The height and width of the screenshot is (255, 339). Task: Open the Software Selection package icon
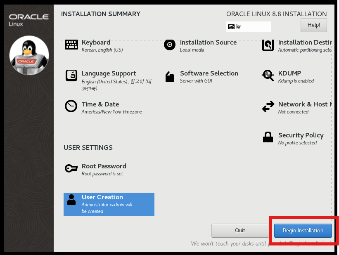(x=170, y=77)
